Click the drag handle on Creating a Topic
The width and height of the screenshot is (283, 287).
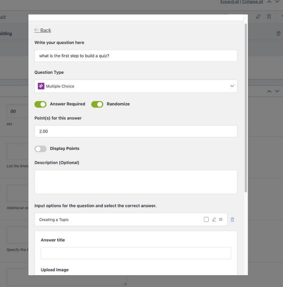(x=221, y=219)
